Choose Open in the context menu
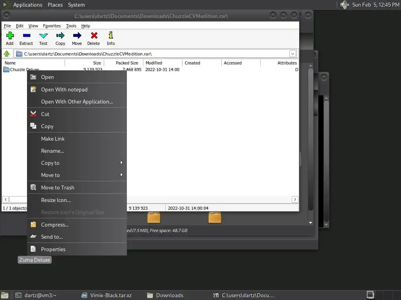 tap(77, 77)
